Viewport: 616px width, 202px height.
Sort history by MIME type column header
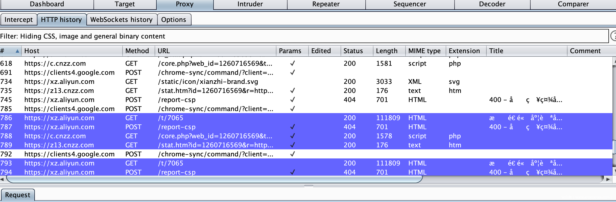(424, 51)
